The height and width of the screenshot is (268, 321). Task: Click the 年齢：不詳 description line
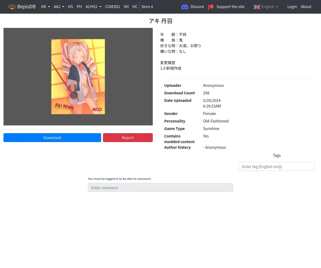(x=173, y=35)
